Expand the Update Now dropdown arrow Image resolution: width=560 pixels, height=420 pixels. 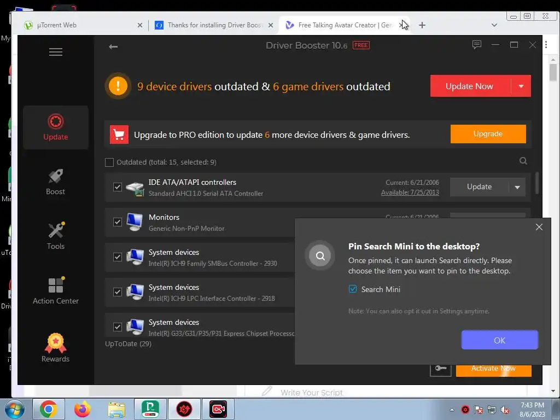pyautogui.click(x=521, y=86)
